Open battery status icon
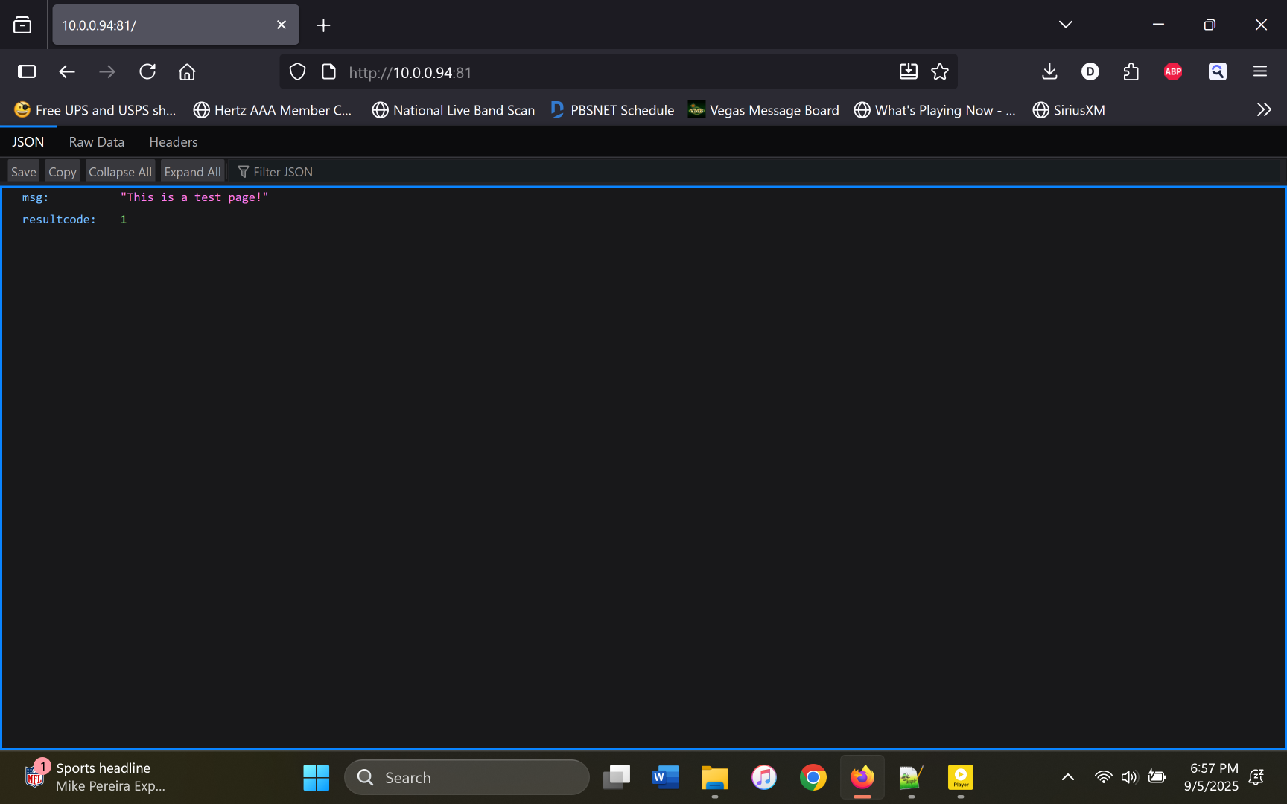The height and width of the screenshot is (804, 1287). 1157,777
